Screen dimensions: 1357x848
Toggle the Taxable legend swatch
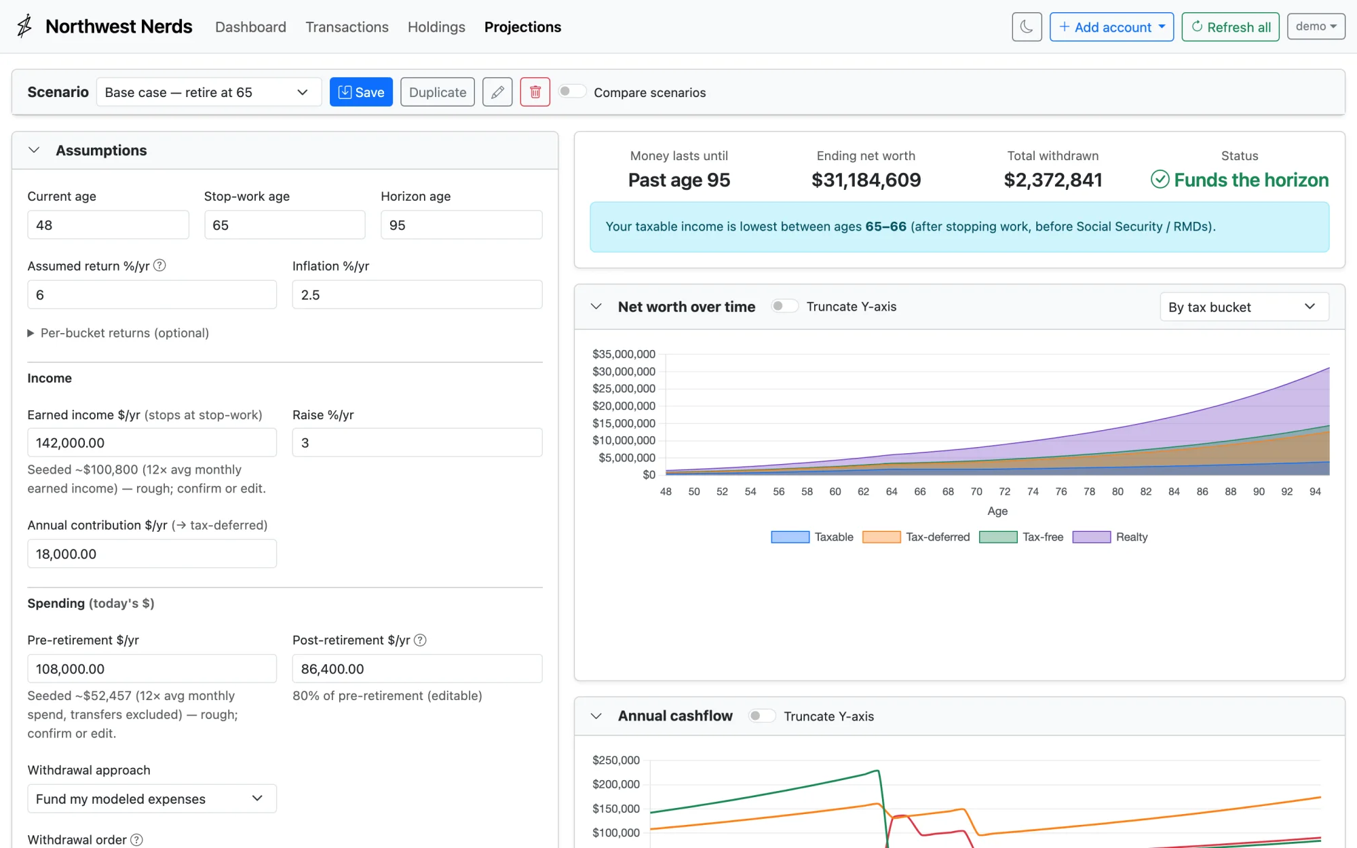(x=790, y=537)
